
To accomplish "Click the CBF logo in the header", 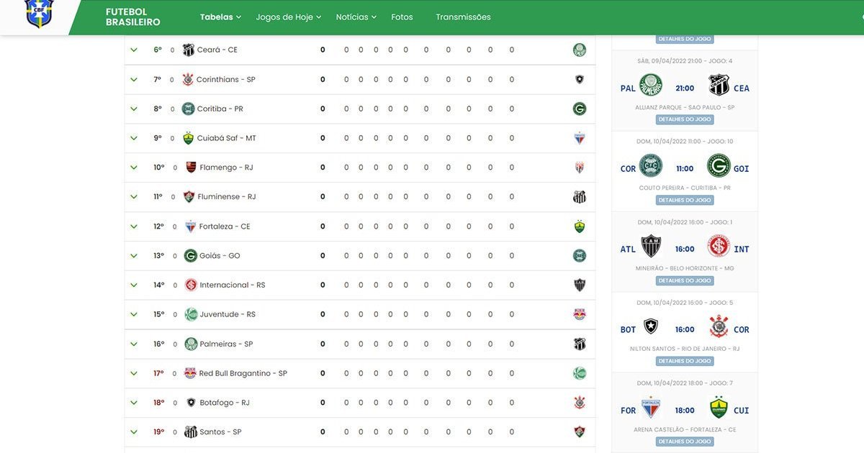I will (x=40, y=13).
